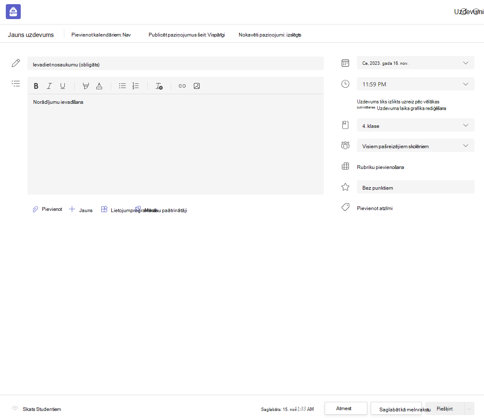Viewport: 484px width, 418px height.
Task: Click 'Skats Studentiem' link
Action: (x=42, y=409)
